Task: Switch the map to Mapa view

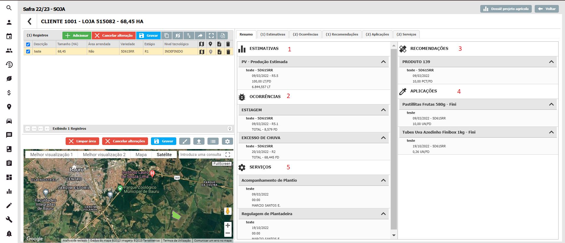Action: coord(141,154)
